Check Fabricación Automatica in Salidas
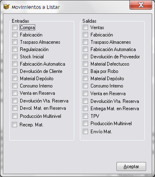This screenshot has height=177, width=155. pos(85,49)
